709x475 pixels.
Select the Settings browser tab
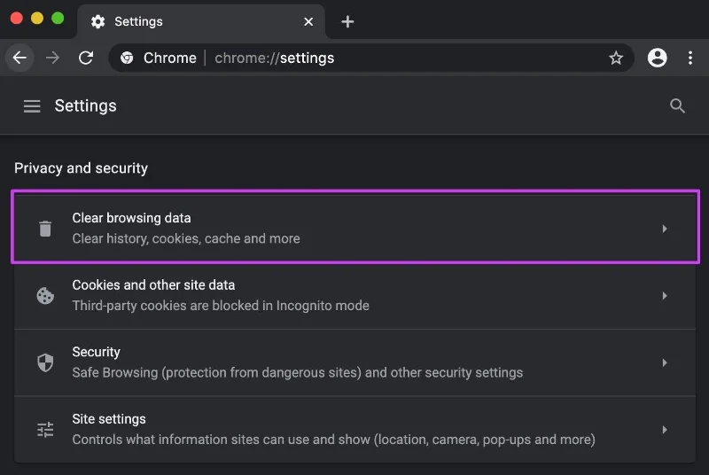click(x=201, y=21)
